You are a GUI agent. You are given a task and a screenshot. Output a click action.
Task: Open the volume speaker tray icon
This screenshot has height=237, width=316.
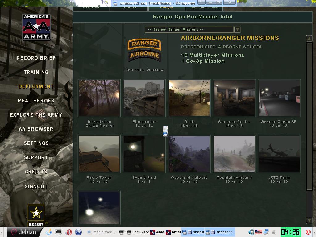coord(251,232)
